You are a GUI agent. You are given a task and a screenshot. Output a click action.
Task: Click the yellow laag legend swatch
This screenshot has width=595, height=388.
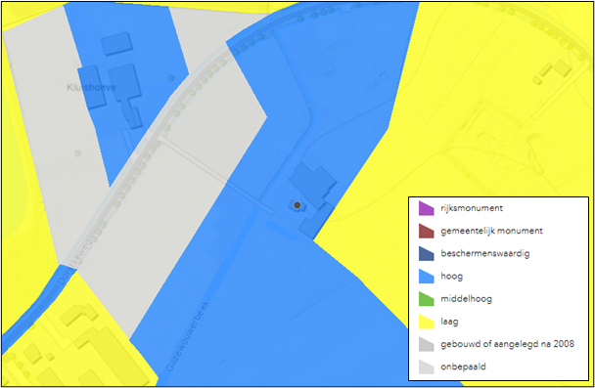click(x=426, y=322)
